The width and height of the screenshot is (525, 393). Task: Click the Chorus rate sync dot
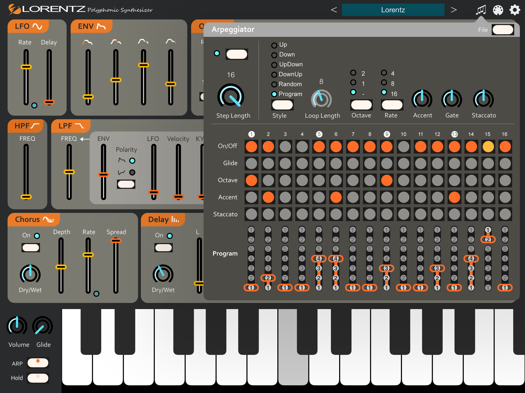(96, 294)
